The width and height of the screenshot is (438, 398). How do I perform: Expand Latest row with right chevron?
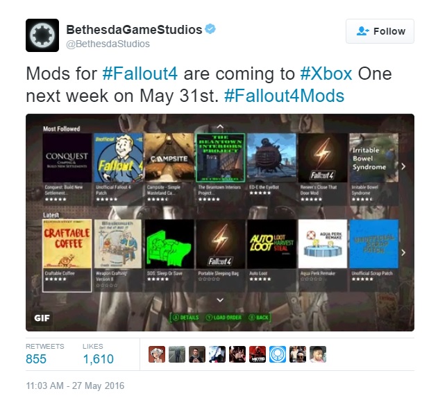click(x=403, y=252)
